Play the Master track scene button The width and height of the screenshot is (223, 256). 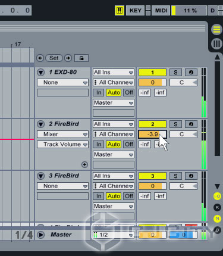(x=41, y=235)
